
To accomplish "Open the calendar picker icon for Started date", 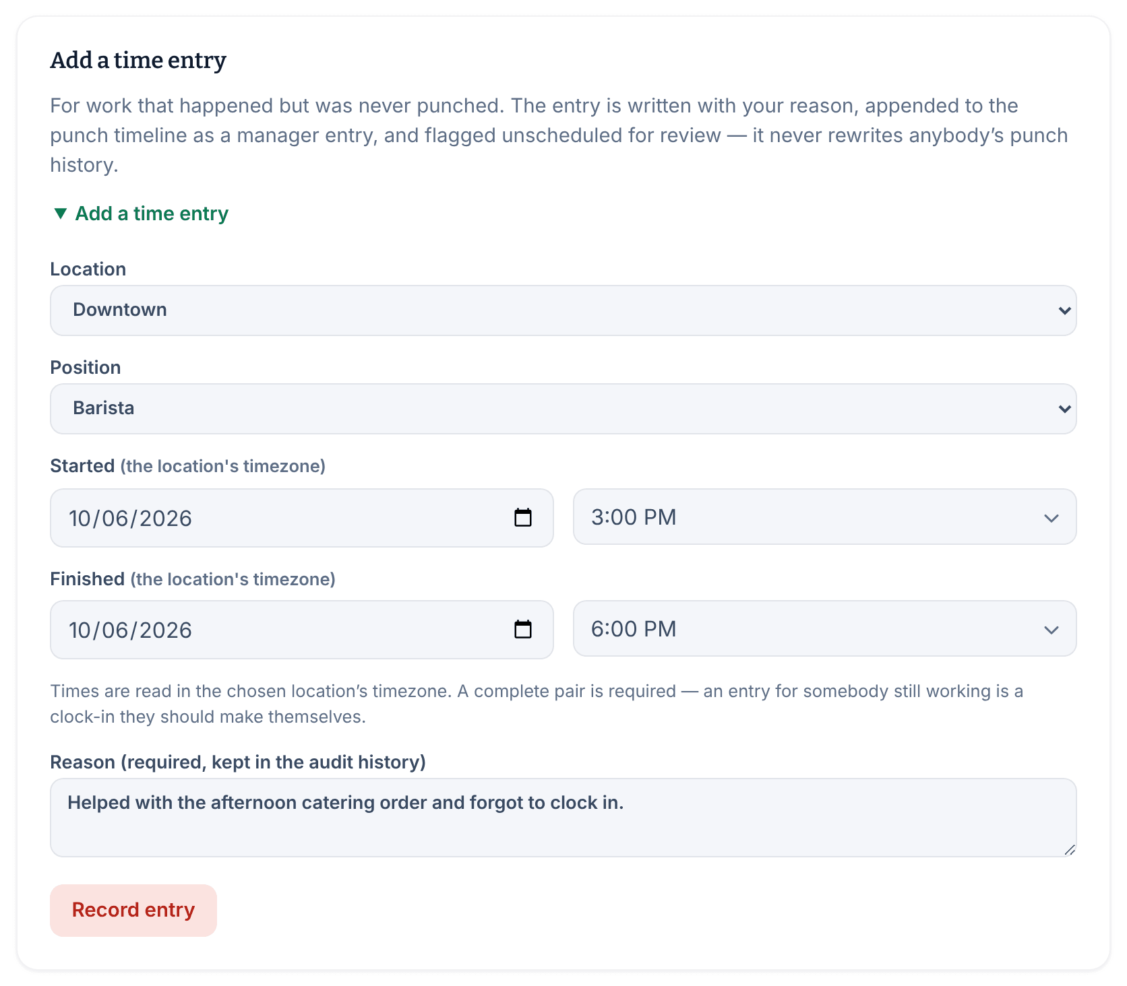I will [523, 518].
